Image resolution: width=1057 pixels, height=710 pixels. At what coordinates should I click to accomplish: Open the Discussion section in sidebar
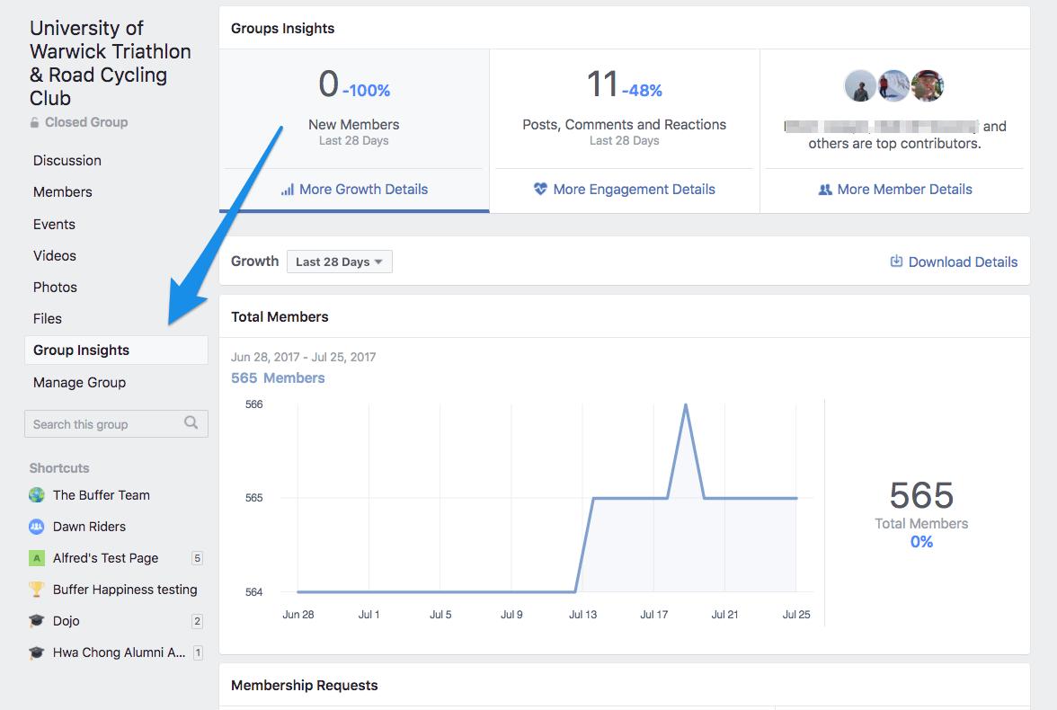pyautogui.click(x=67, y=161)
